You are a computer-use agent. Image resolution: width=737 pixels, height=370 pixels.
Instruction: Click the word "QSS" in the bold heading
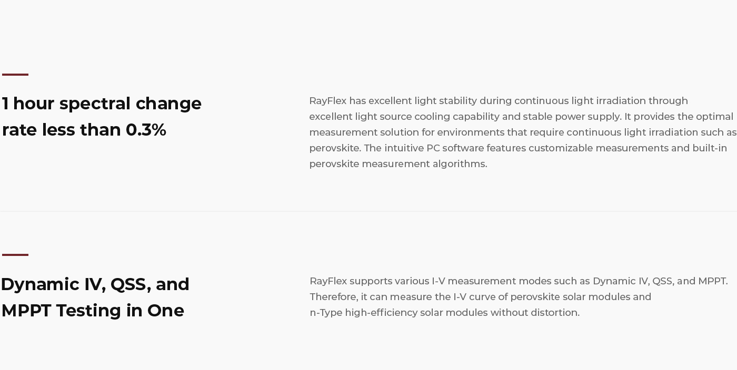pyautogui.click(x=128, y=284)
